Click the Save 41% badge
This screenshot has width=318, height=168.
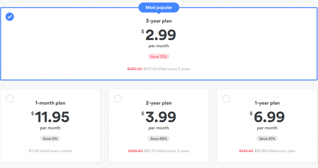click(267, 138)
